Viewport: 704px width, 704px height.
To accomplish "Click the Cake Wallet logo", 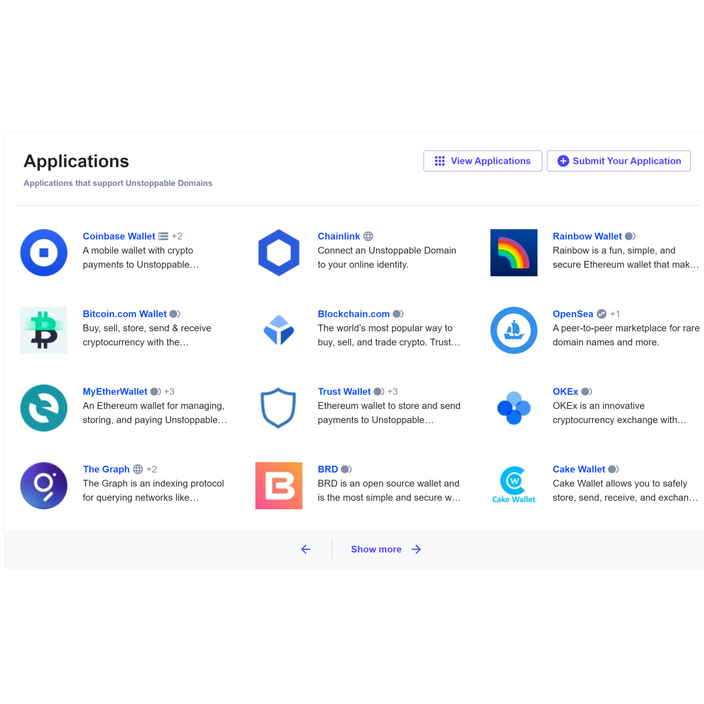I will [x=513, y=485].
